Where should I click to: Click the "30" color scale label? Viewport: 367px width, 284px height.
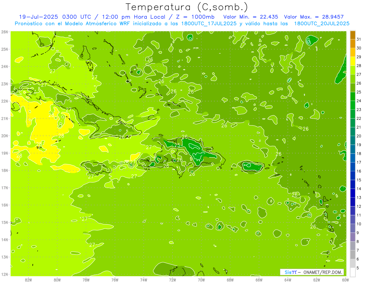pyautogui.click(x=359, y=48)
